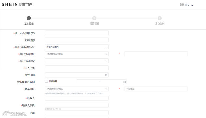Screen dimensions: 206x118
Task: Click the 营业执照所属地区 label
Action: point(25,47)
